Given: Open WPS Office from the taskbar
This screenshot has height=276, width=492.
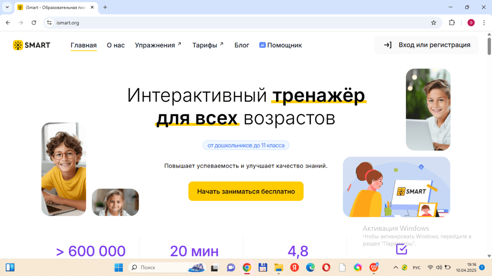Looking at the screenshot, I should tap(374, 267).
